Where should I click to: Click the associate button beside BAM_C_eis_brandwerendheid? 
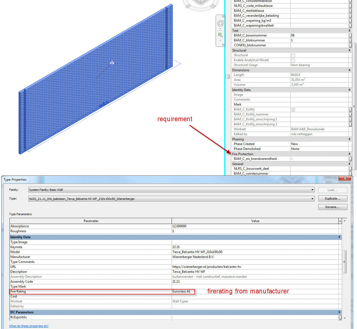point(350,159)
